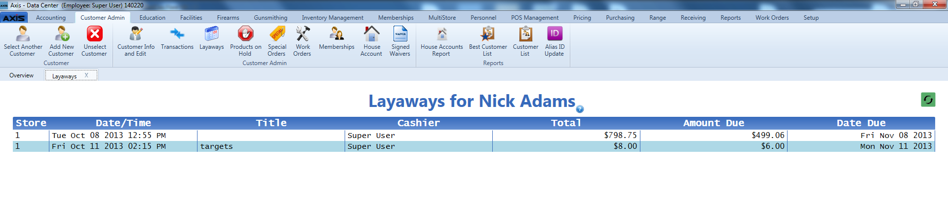Sort by Total column header
The image size is (948, 208).
566,123
